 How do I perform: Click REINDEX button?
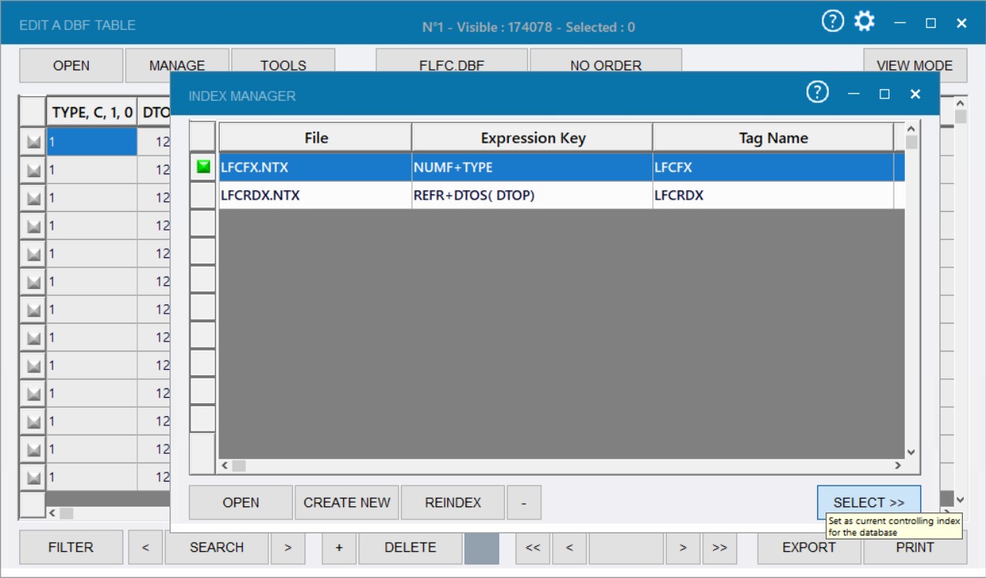coord(453,502)
